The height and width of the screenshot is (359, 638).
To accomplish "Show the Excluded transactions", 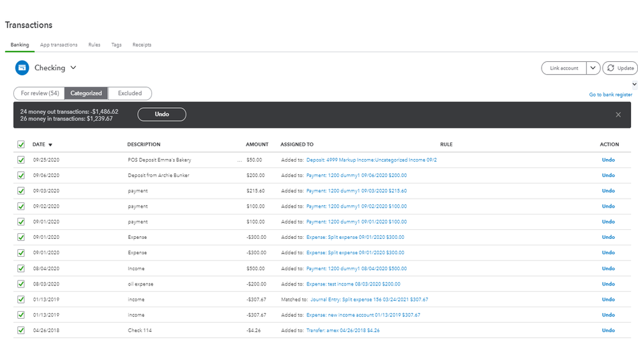I will (130, 93).
